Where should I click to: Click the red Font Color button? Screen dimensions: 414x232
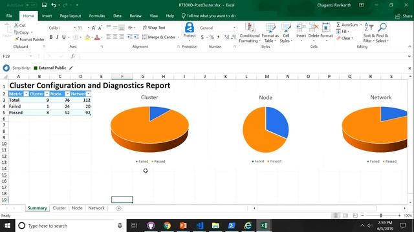click(x=97, y=37)
